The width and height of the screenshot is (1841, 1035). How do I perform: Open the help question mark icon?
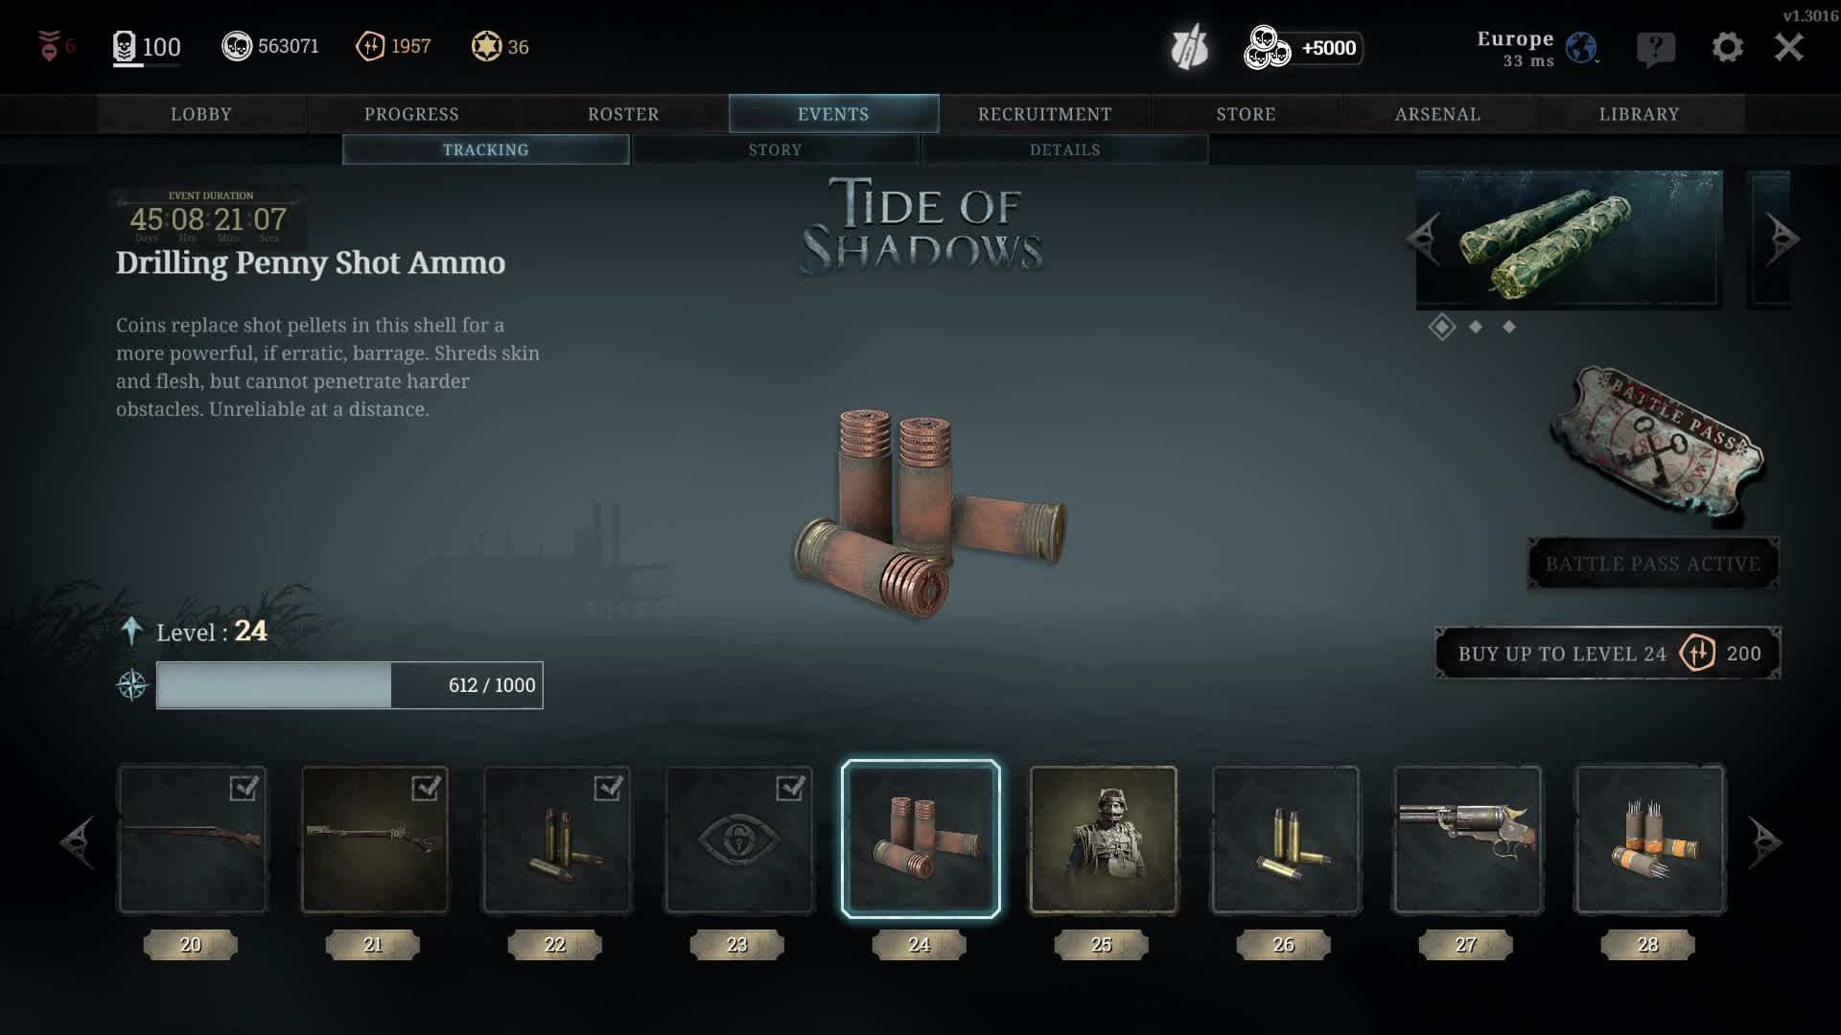click(1656, 48)
